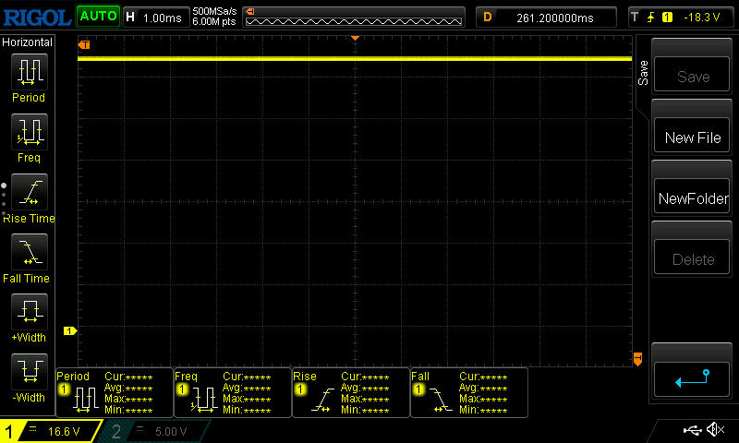Select the Period measurement icon

pos(29,72)
